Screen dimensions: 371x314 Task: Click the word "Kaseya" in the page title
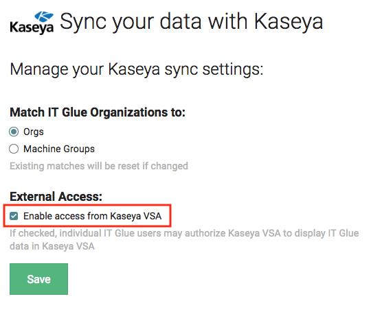(x=289, y=22)
